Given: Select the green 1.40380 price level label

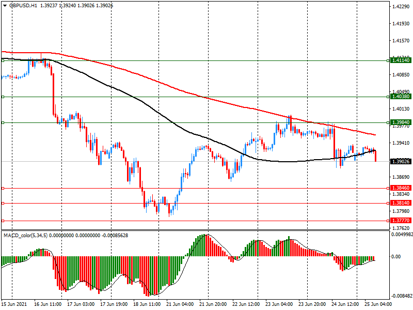Looking at the screenshot, I should [x=401, y=97].
